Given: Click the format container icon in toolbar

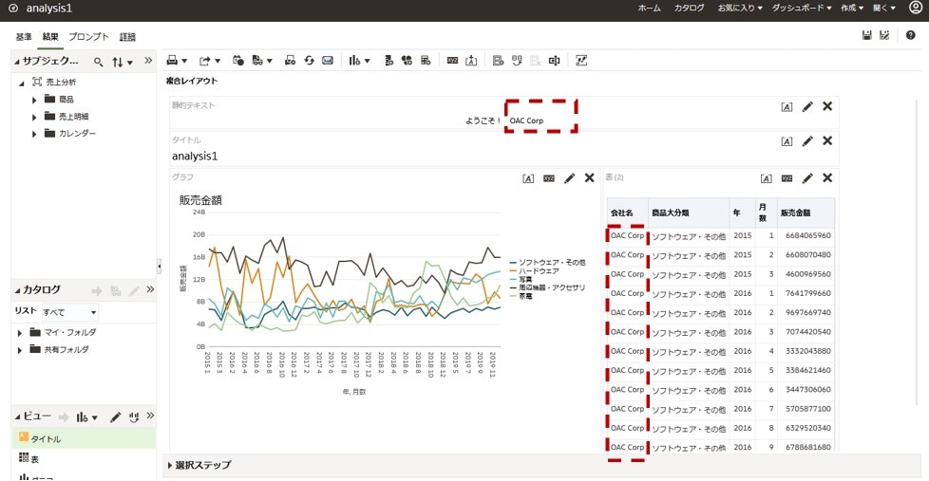Looking at the screenshot, I should 471,61.
